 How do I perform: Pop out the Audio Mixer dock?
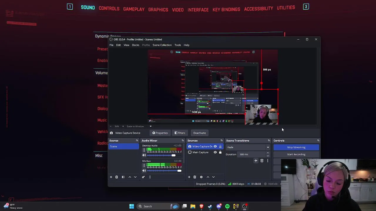point(183,141)
